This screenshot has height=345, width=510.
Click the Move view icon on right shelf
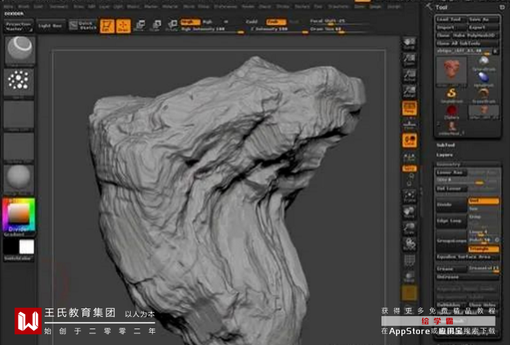409,212
